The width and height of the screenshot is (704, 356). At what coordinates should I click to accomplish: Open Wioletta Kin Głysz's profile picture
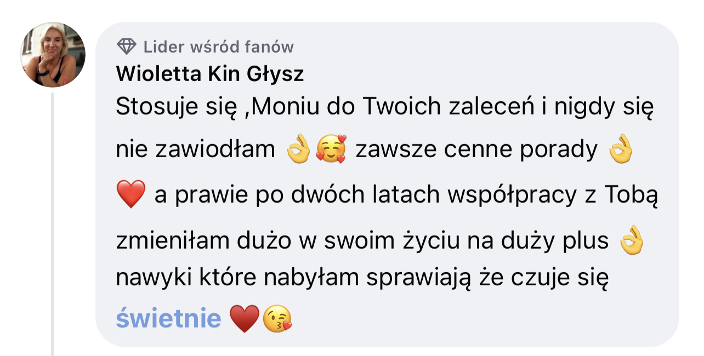coord(53,55)
